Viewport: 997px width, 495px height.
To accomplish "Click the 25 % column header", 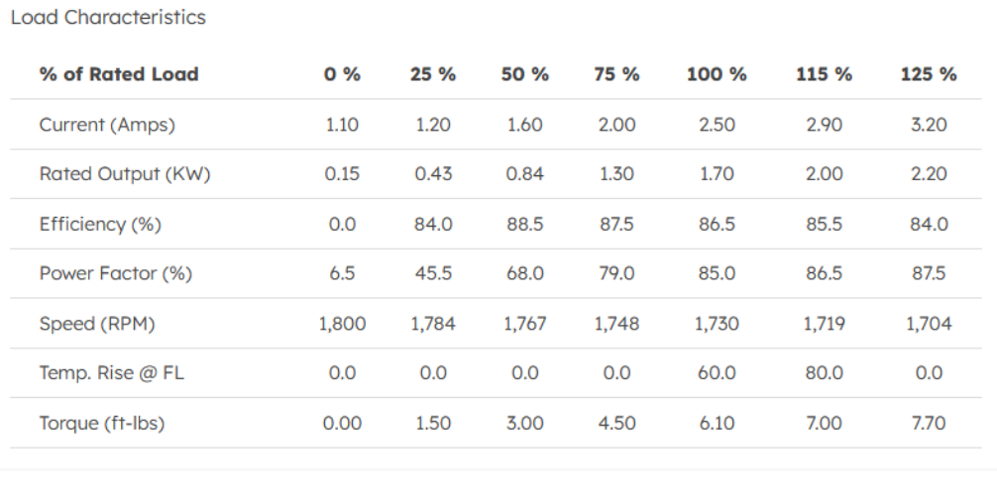I will (433, 74).
